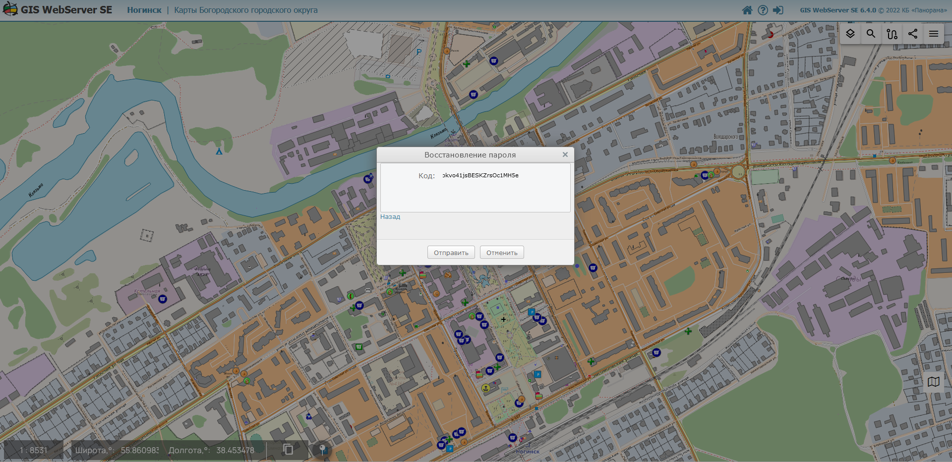Image resolution: width=952 pixels, height=462 pixels.
Task: Click the Отменить button
Action: pyautogui.click(x=502, y=253)
